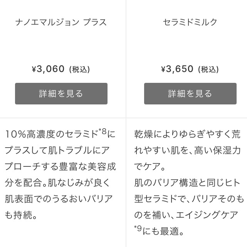Click the line 肌表面でのうるおいバリア
Screen dimensions: 247x247
pos(59,199)
